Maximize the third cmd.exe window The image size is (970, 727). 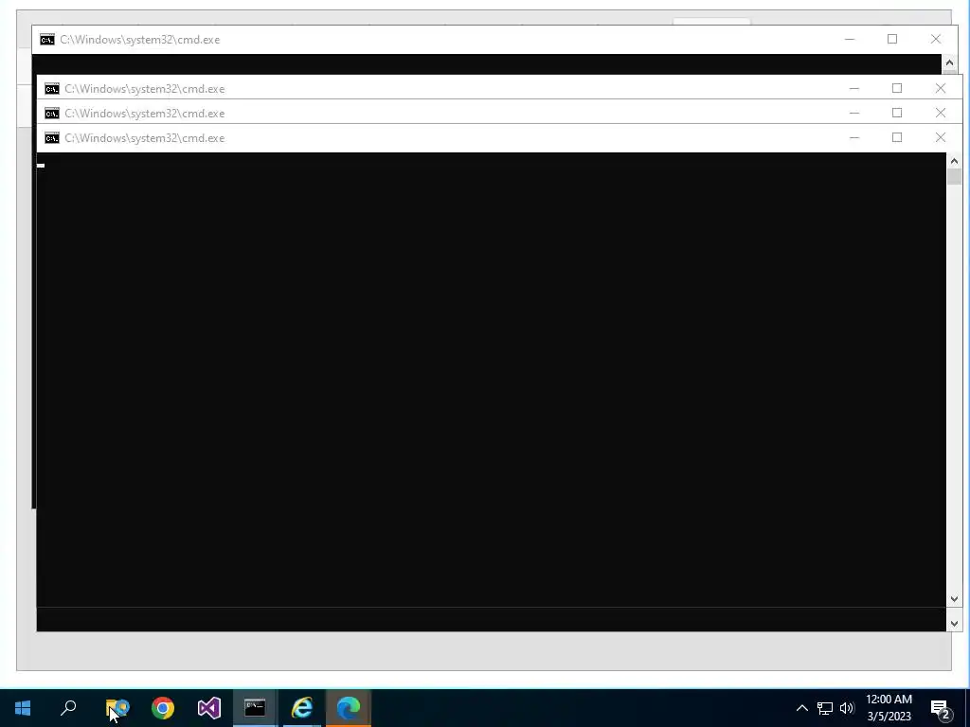897,88
